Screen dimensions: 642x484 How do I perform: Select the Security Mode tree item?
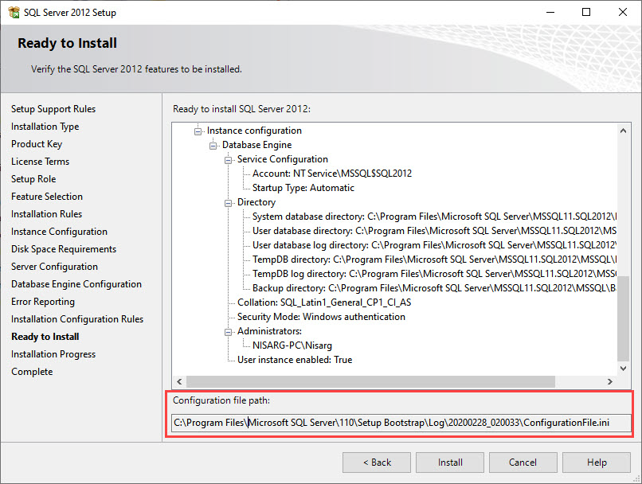pyautogui.click(x=321, y=317)
